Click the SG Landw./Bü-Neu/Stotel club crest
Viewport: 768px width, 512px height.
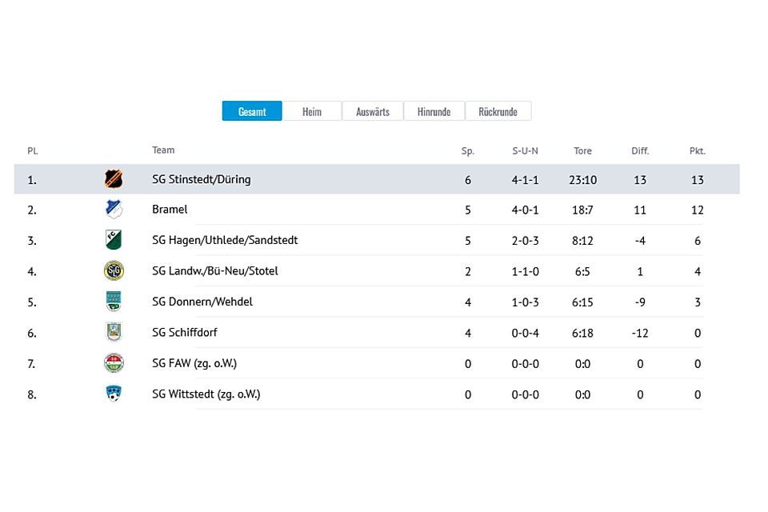pos(114,270)
